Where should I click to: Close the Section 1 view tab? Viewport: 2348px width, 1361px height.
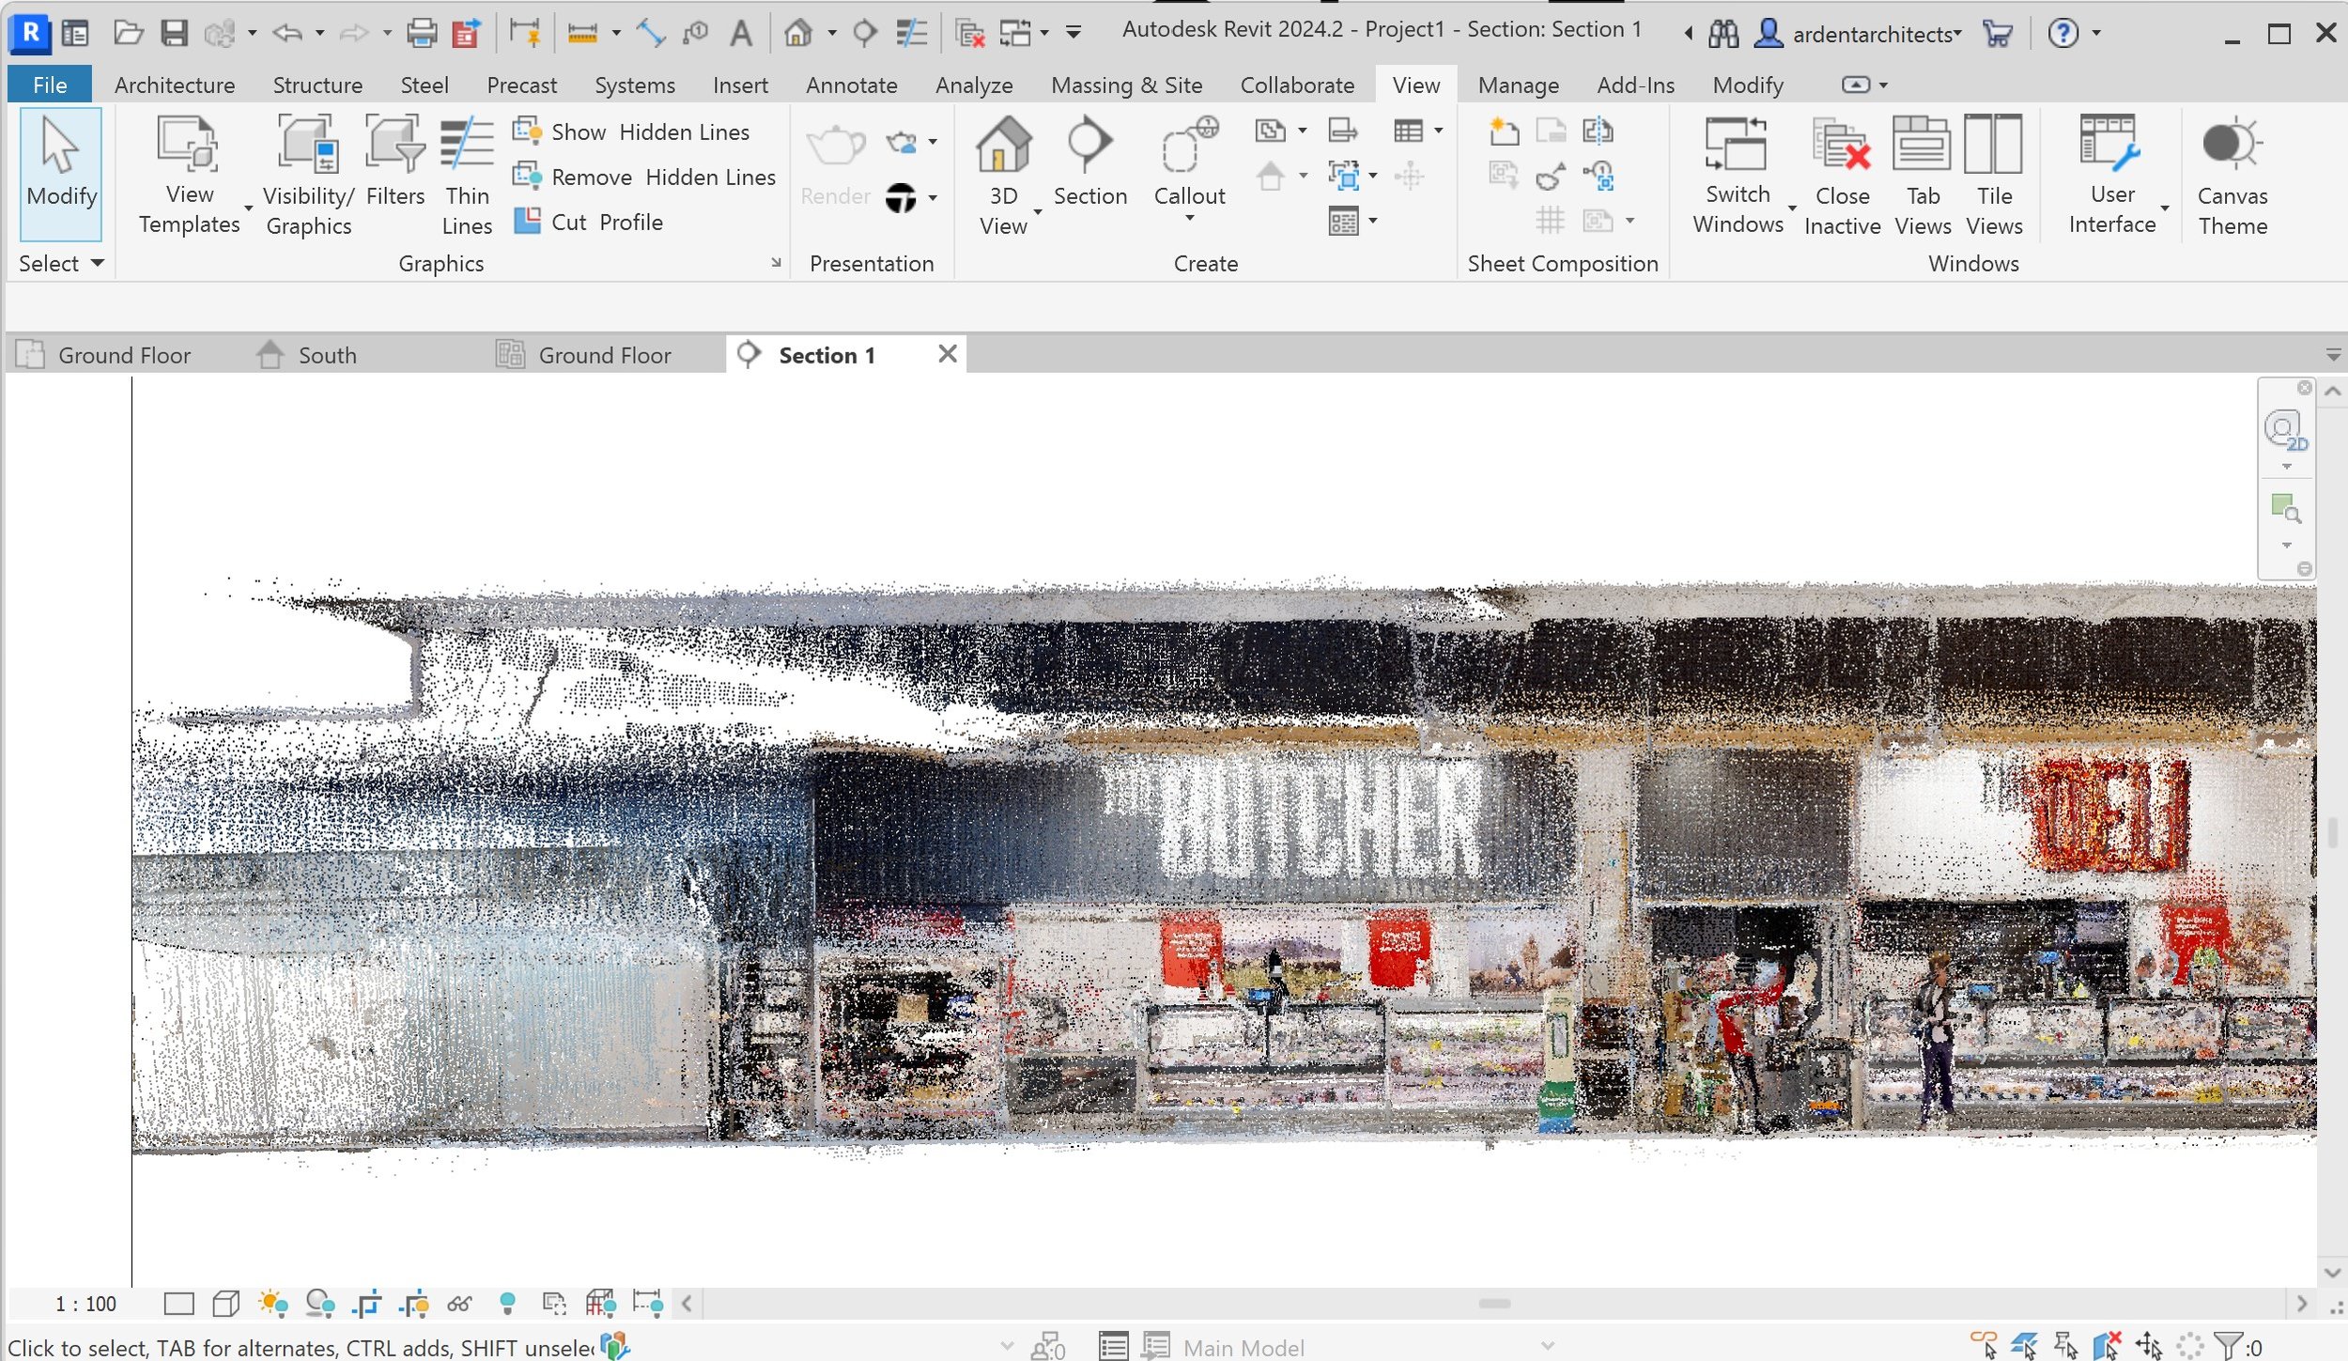click(x=948, y=353)
